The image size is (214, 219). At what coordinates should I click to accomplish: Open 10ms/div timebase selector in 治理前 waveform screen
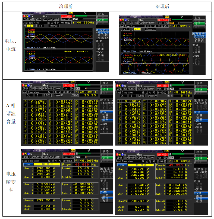53,26
